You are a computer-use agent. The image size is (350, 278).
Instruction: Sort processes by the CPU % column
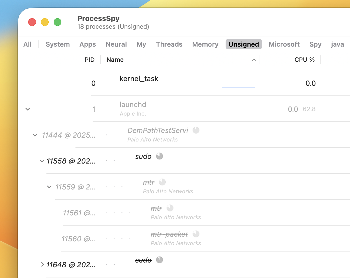pos(305,60)
